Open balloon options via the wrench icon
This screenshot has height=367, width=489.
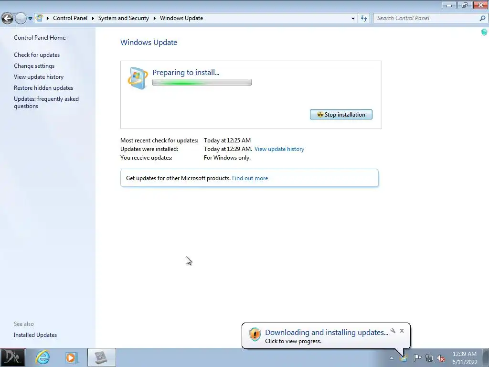click(393, 331)
